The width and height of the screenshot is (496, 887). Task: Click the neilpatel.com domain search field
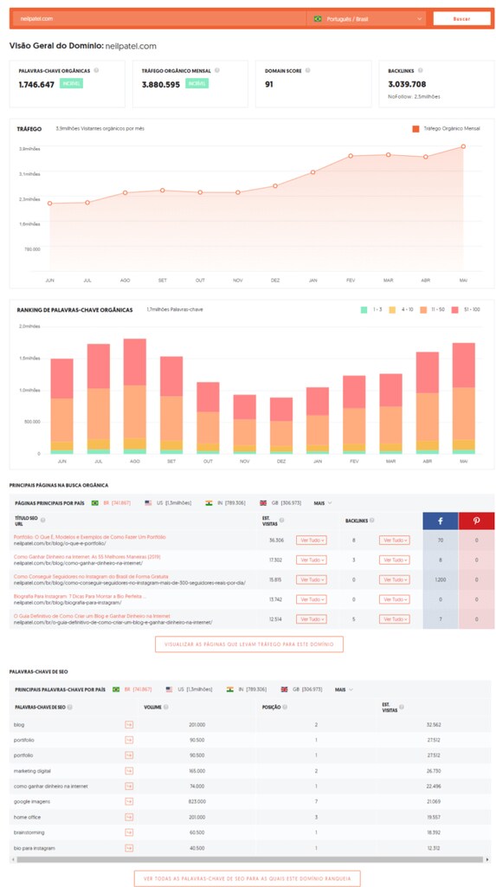coord(159,19)
